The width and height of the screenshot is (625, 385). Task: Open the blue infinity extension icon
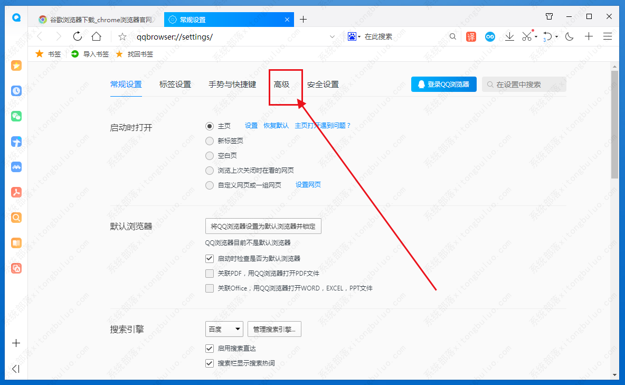point(490,37)
